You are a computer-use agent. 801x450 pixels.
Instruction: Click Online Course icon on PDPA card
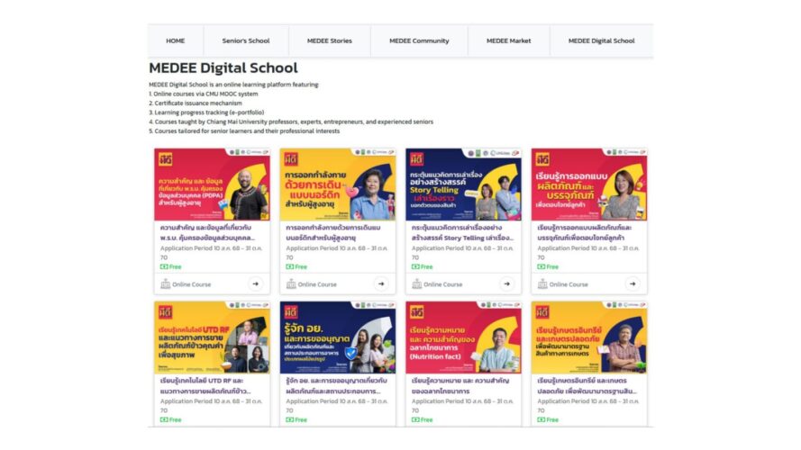[165, 284]
